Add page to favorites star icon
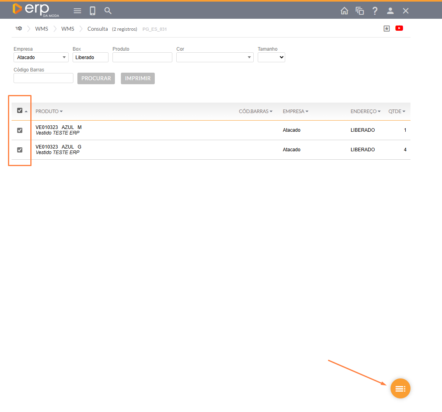This screenshot has height=412, width=442. point(387,29)
